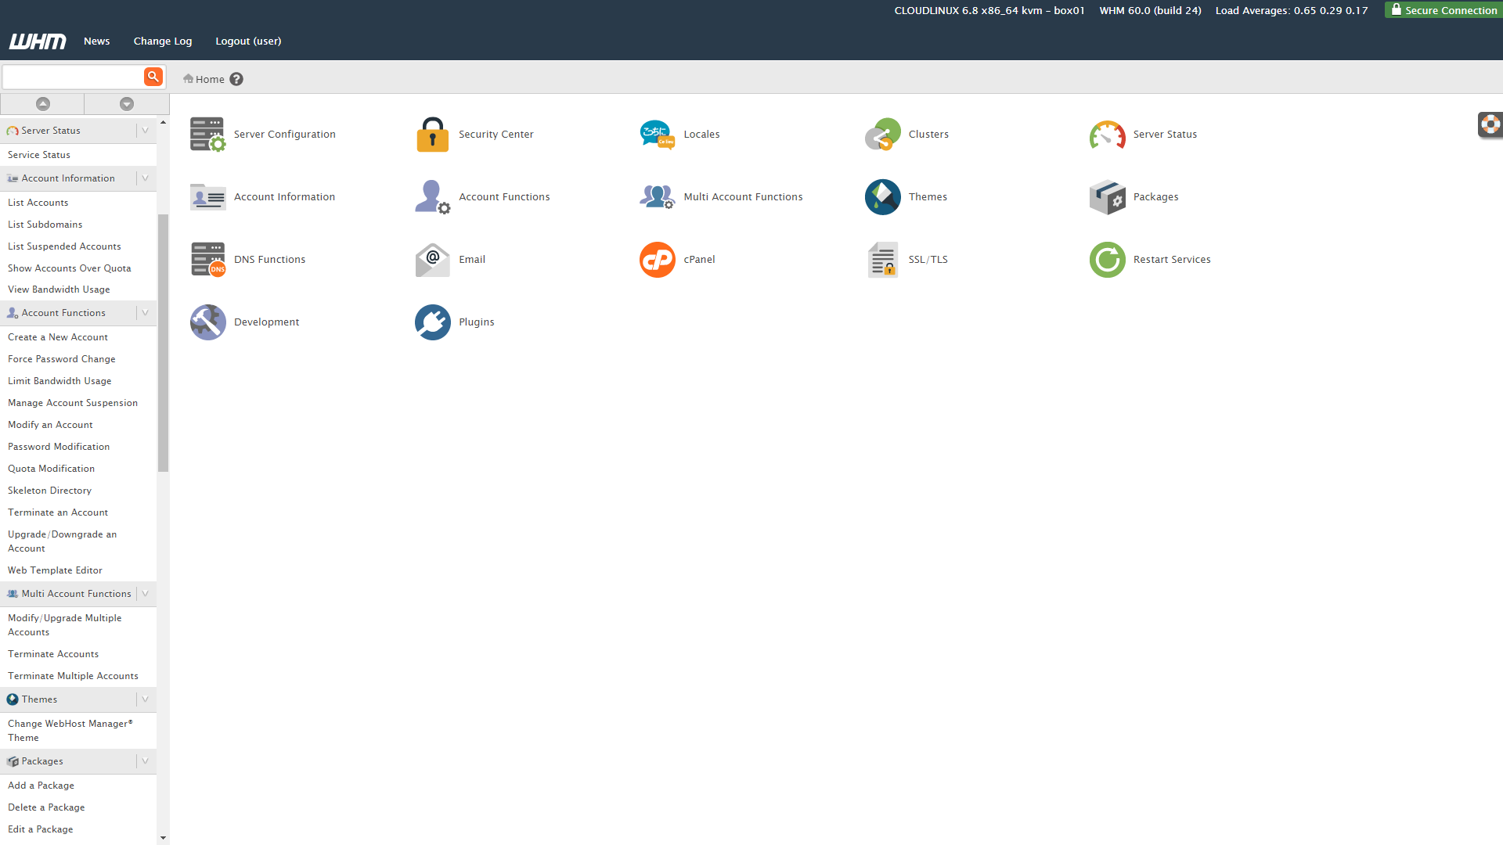Open Change WebHost Manager Theme link

pos(70,731)
